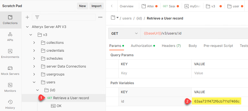Expand the collections folder chevron

[34, 43]
